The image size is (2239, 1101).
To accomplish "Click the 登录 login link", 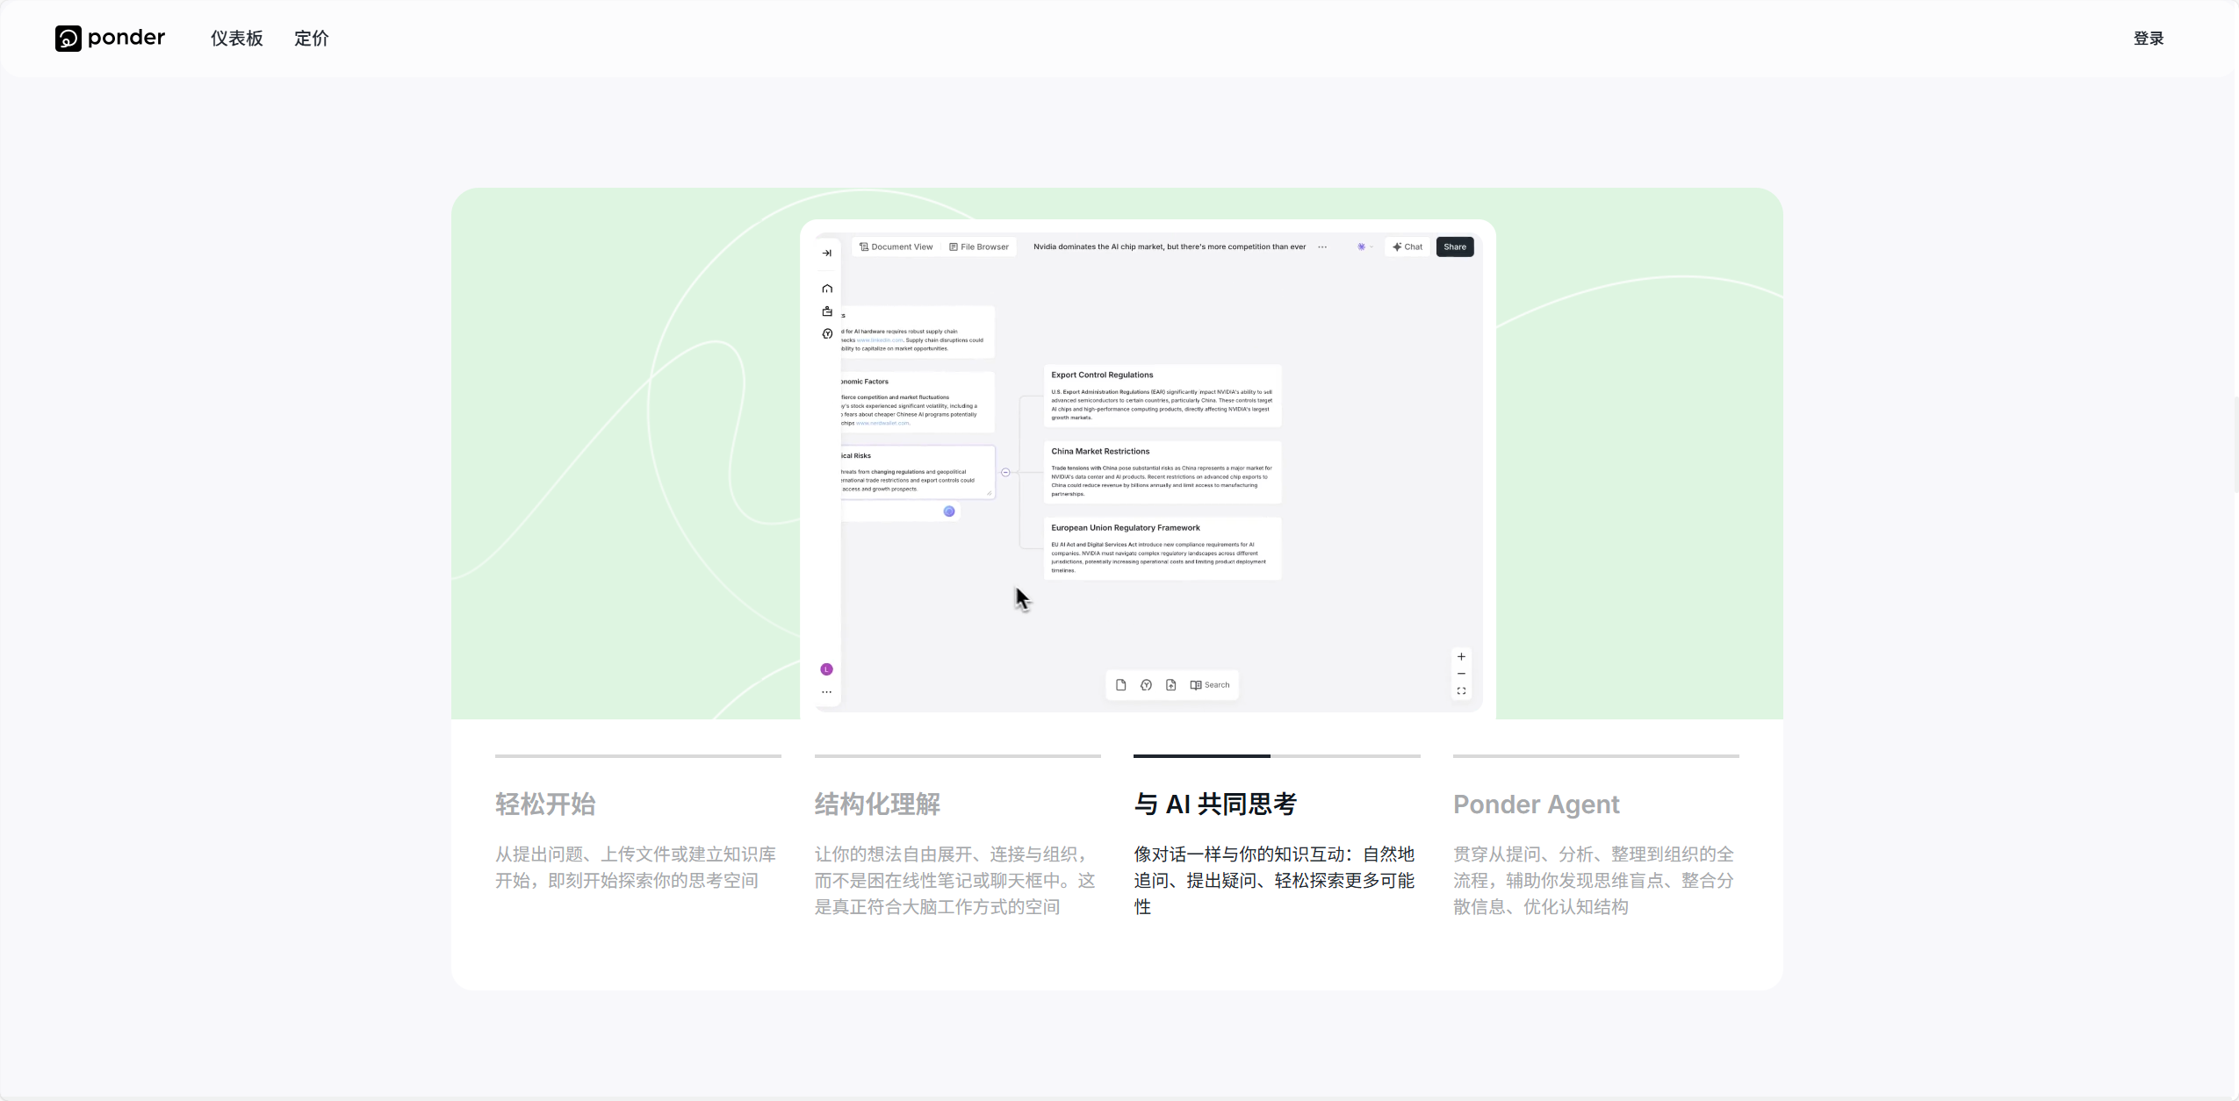I will click(2149, 38).
